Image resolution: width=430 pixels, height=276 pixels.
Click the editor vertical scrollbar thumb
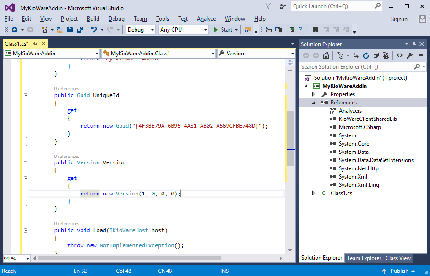pos(290,138)
